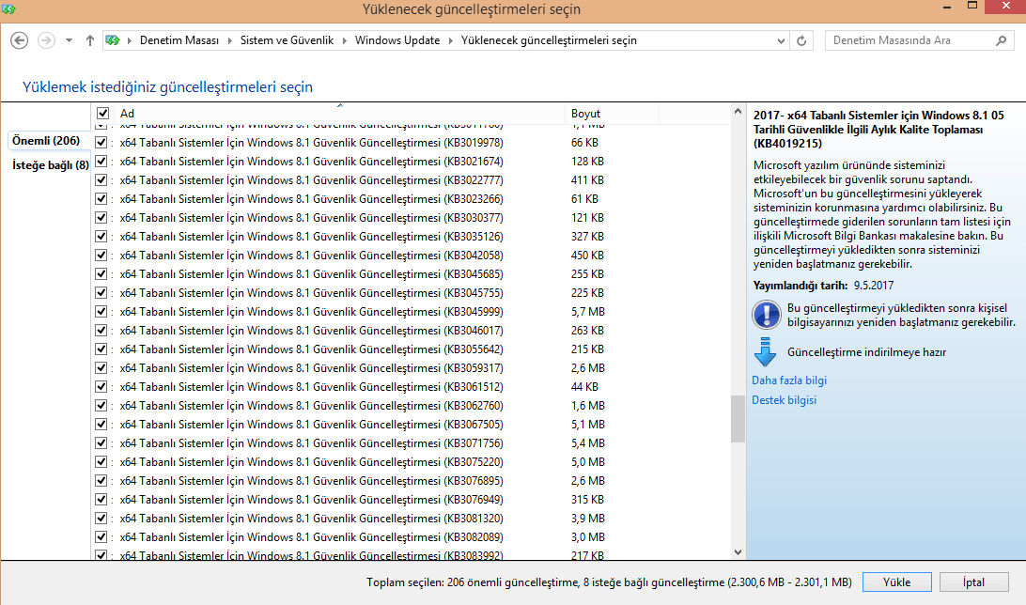Expand the address bar history dropdown
The height and width of the screenshot is (605, 1026).
[x=781, y=40]
